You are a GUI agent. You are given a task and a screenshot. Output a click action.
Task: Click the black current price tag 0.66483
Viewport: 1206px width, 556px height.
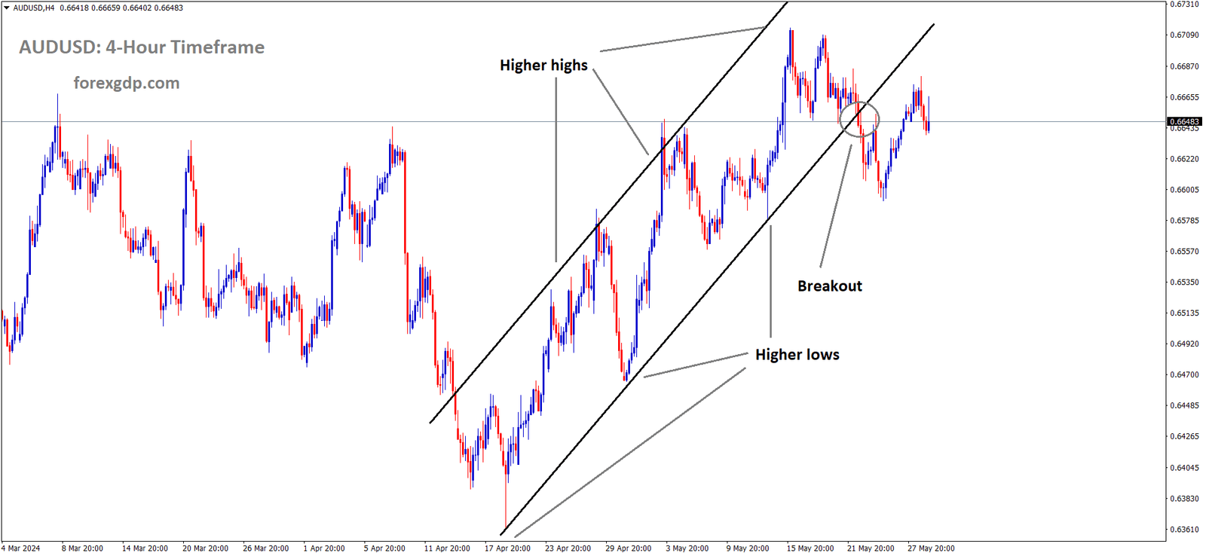1184,121
